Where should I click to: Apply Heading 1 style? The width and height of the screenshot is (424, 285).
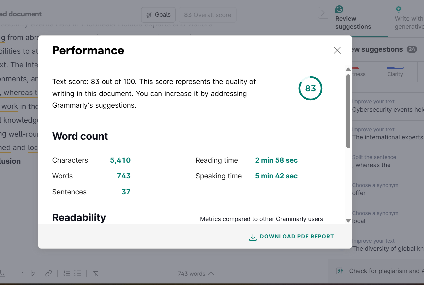coord(20,274)
